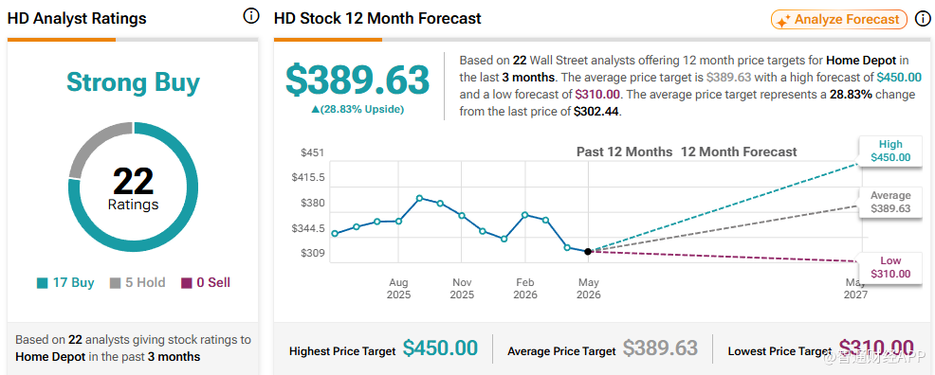Click the Average $389.63 forecast tag
This screenshot has width=935, height=375.
(890, 203)
